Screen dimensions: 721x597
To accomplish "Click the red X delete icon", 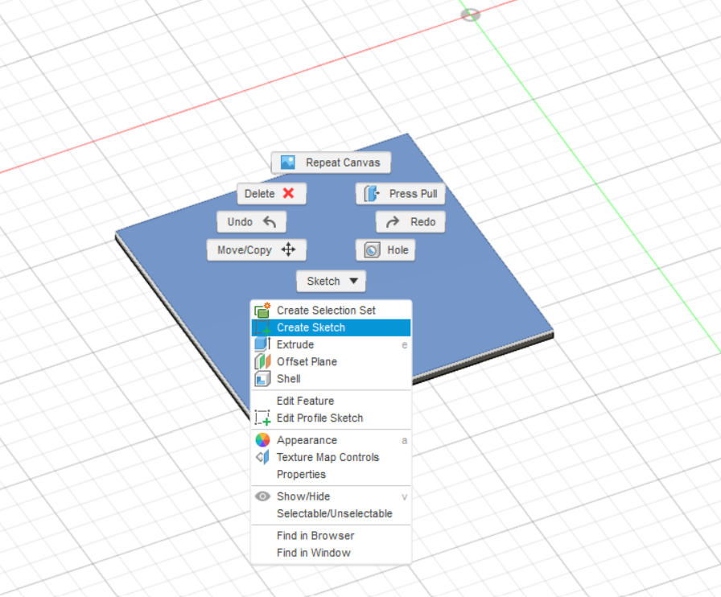I will tap(288, 193).
